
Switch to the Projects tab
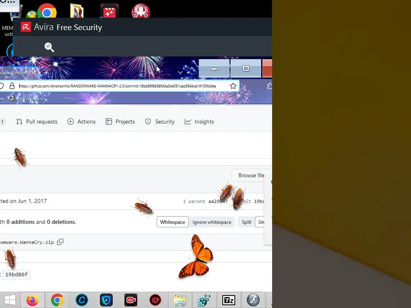[120, 122]
